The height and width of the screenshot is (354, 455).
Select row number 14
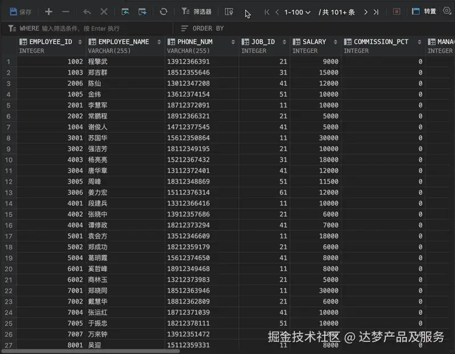(9, 203)
